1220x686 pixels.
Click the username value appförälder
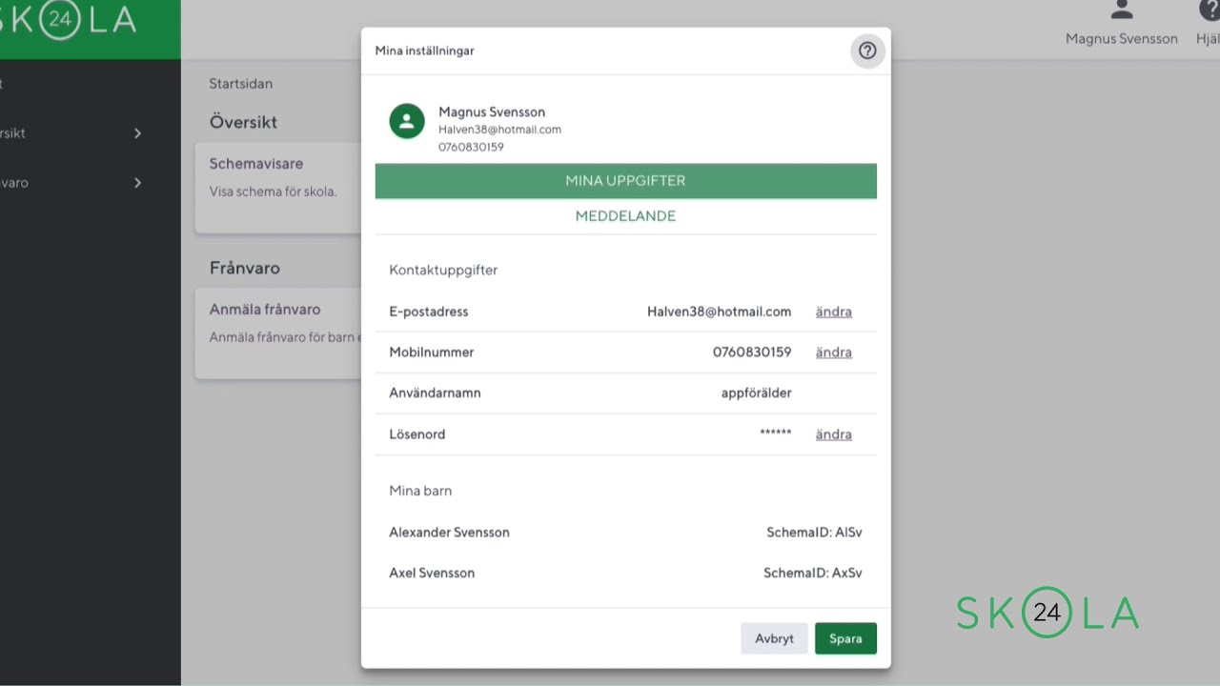[x=756, y=393]
